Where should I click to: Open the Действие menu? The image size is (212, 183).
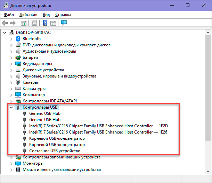[x=28, y=15]
